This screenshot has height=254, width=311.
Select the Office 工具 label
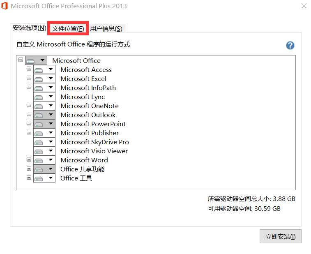(x=76, y=178)
